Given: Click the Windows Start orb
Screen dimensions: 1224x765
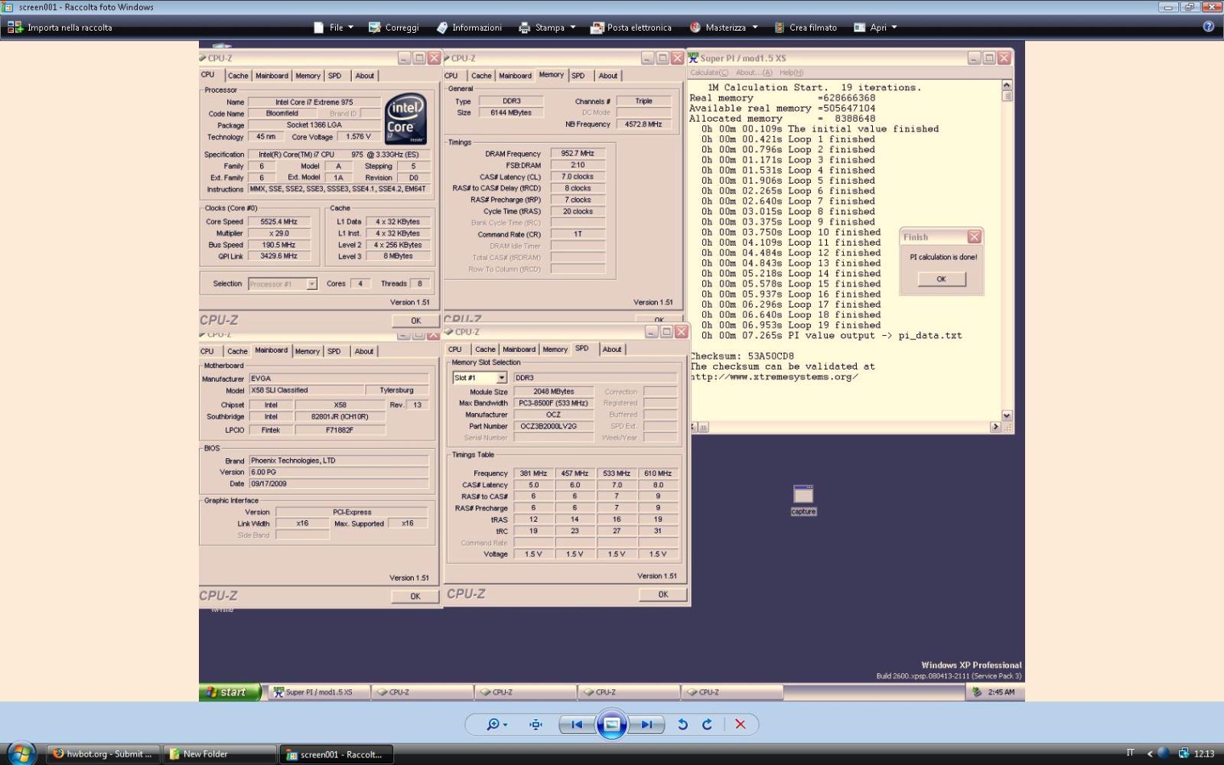Looking at the screenshot, I should coord(21,754).
